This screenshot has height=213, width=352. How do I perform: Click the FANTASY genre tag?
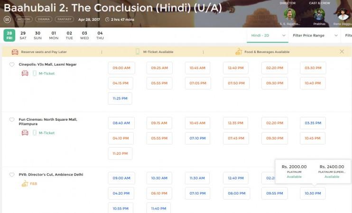pos(65,19)
